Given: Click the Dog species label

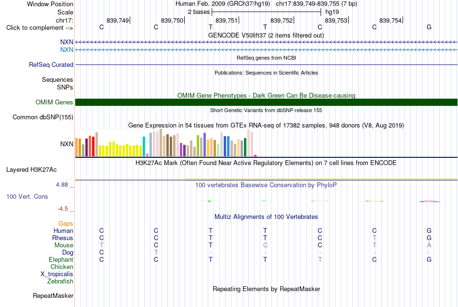Looking at the screenshot, I should tap(67, 253).
